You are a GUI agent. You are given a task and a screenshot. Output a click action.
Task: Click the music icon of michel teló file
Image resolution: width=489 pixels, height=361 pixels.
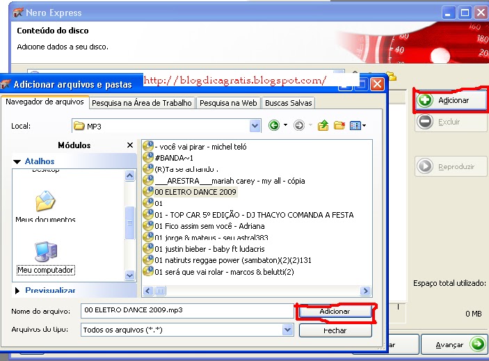(148, 146)
